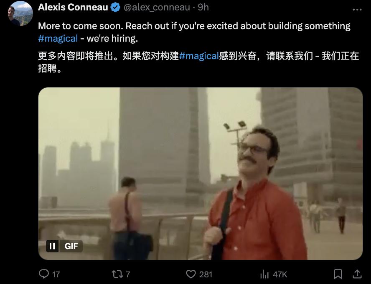Click the GIF label badge
Viewport: 371px width, 284px height.
click(71, 246)
